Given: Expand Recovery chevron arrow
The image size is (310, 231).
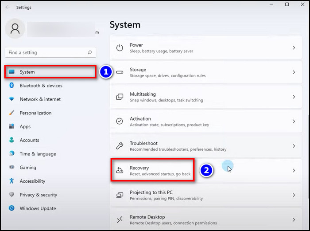Looking at the screenshot, I should tap(294, 170).
